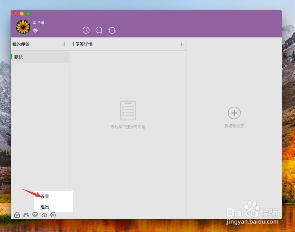Viewport: 295px width, 232px height.
Task: Open the history via clock icon
Action: click(x=86, y=30)
